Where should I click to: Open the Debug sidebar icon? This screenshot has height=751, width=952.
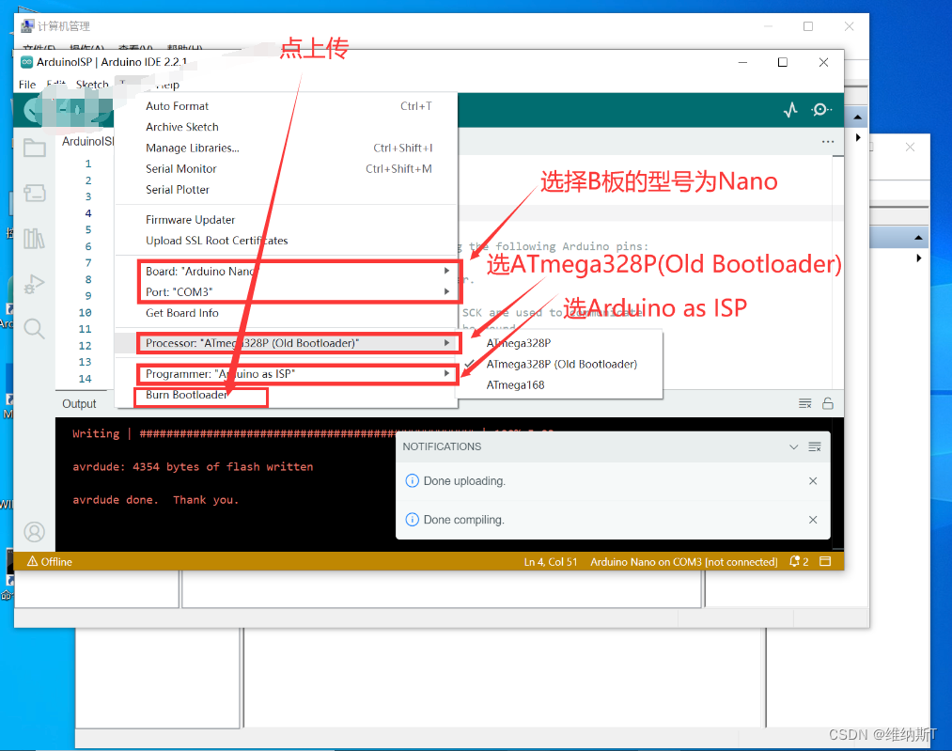tap(35, 284)
